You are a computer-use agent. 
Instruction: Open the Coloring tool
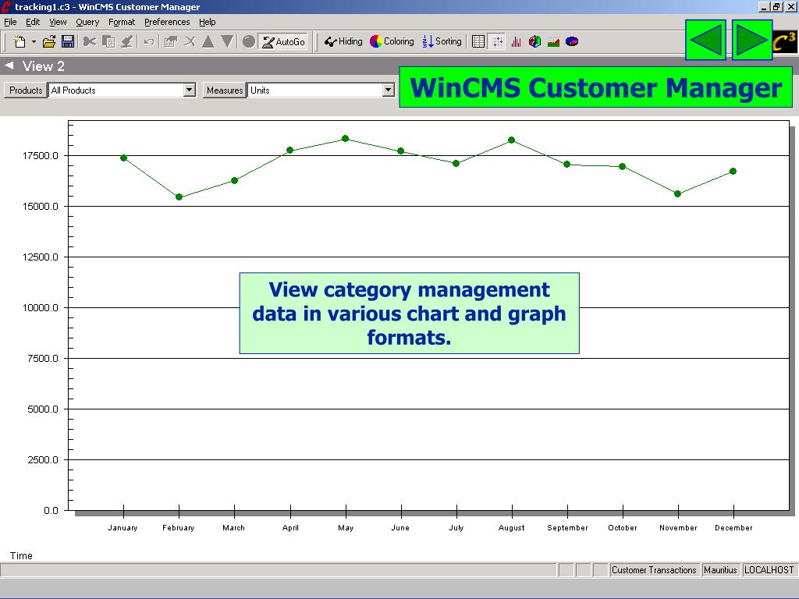tap(392, 42)
